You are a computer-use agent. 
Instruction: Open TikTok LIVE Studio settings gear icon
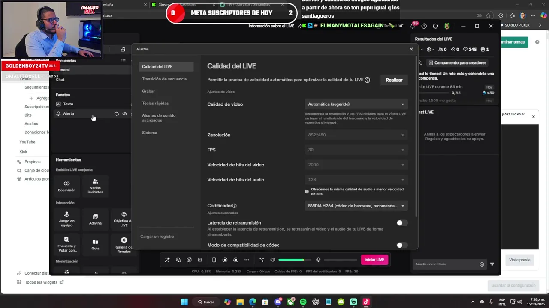pos(435,26)
